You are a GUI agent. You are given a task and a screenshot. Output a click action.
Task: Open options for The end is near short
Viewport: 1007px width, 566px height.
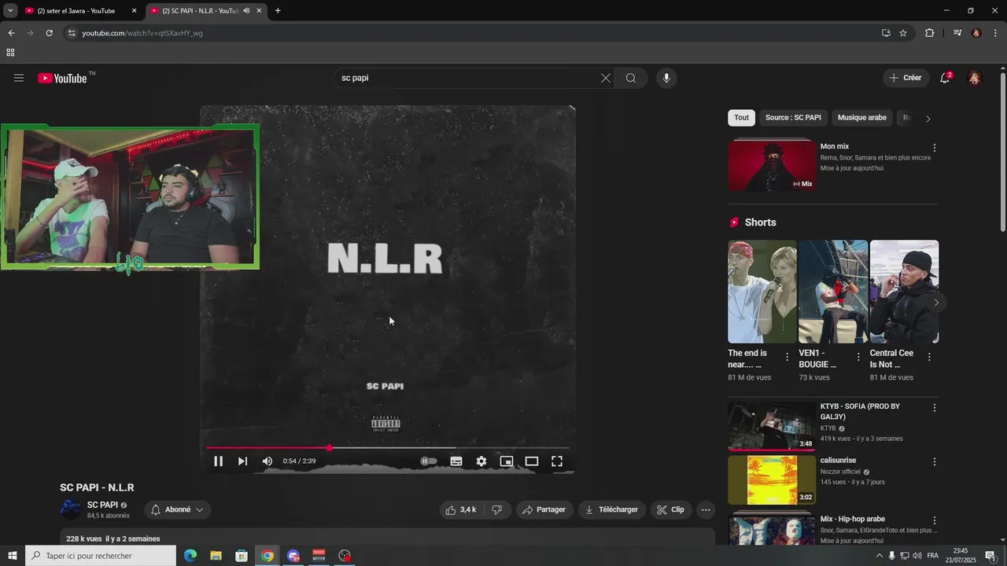click(787, 357)
